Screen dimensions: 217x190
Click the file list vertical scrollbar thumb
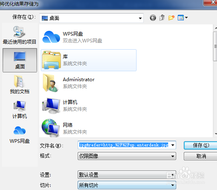point(215,46)
